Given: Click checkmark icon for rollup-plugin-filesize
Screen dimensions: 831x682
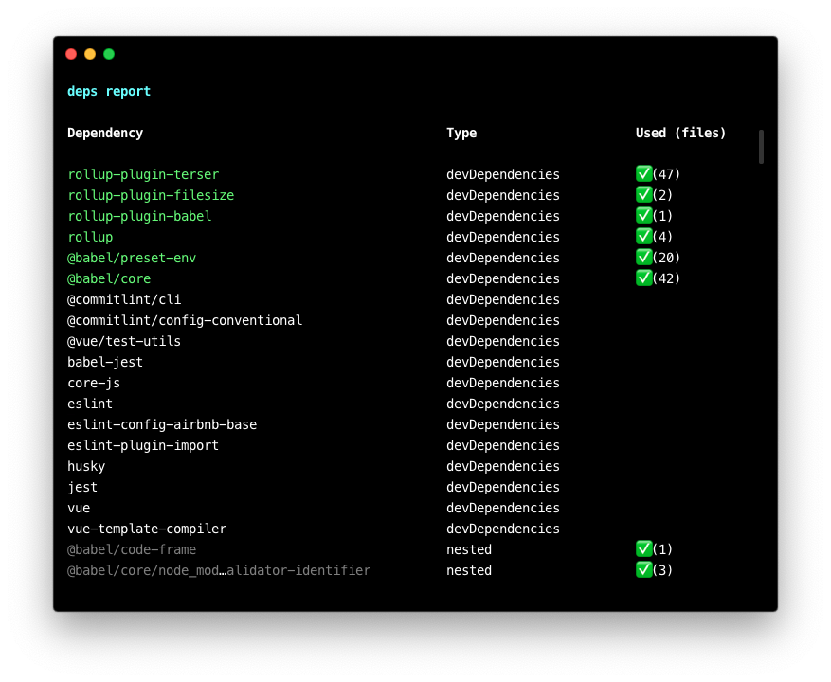Looking at the screenshot, I should [644, 194].
